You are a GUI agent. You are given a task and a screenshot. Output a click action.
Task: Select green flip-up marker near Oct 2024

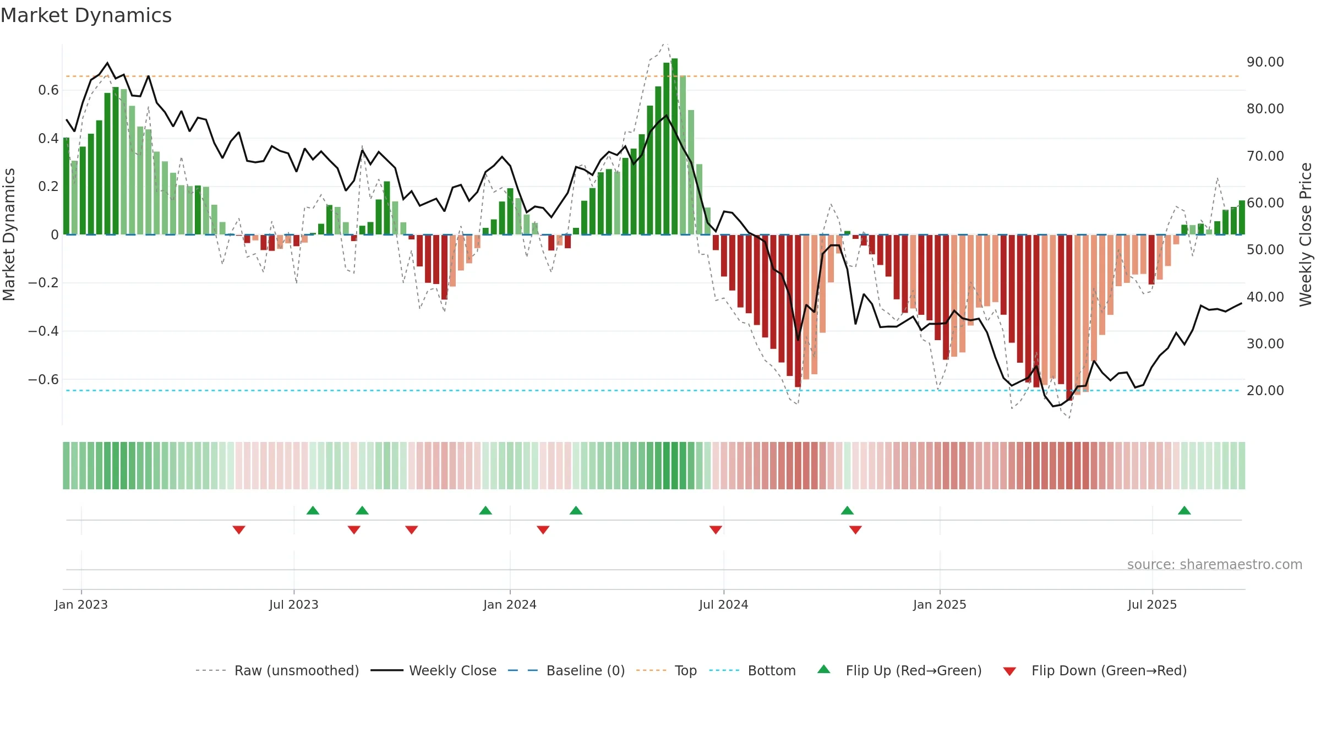click(x=847, y=510)
